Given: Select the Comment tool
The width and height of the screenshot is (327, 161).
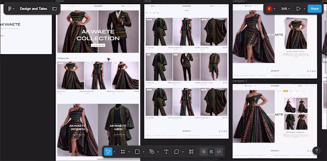Looking at the screenshot, I should pos(177,152).
